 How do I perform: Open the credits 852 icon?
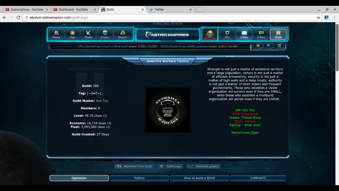(x=227, y=34)
